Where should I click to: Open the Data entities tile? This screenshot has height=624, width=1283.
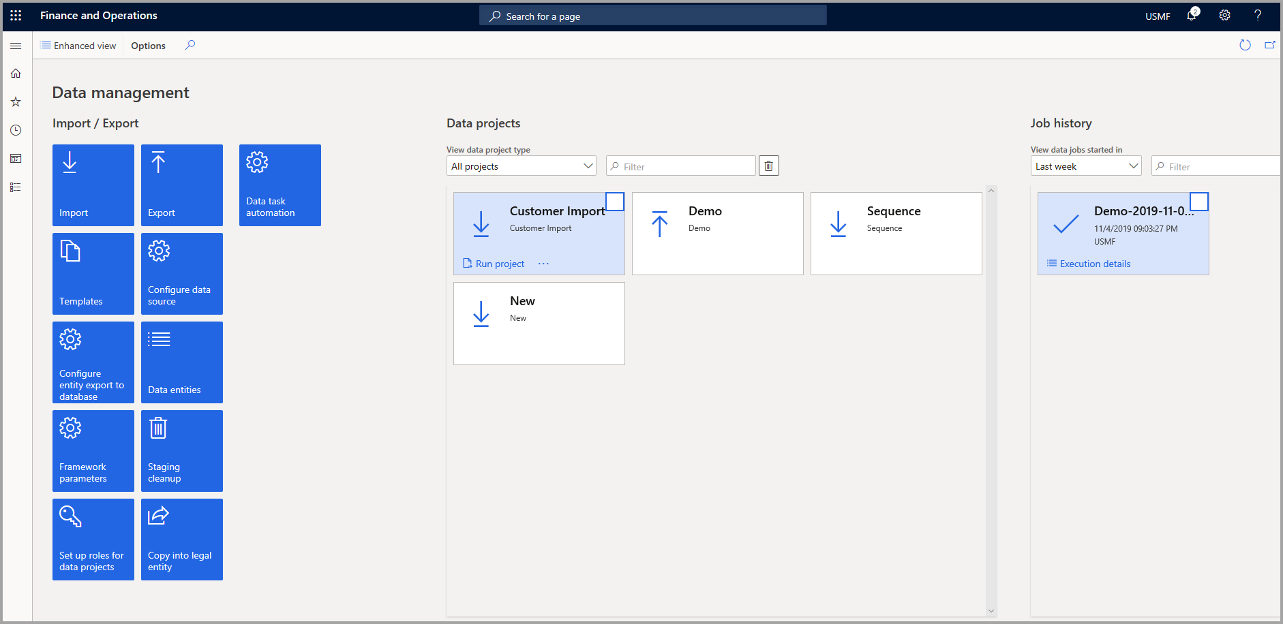(182, 362)
